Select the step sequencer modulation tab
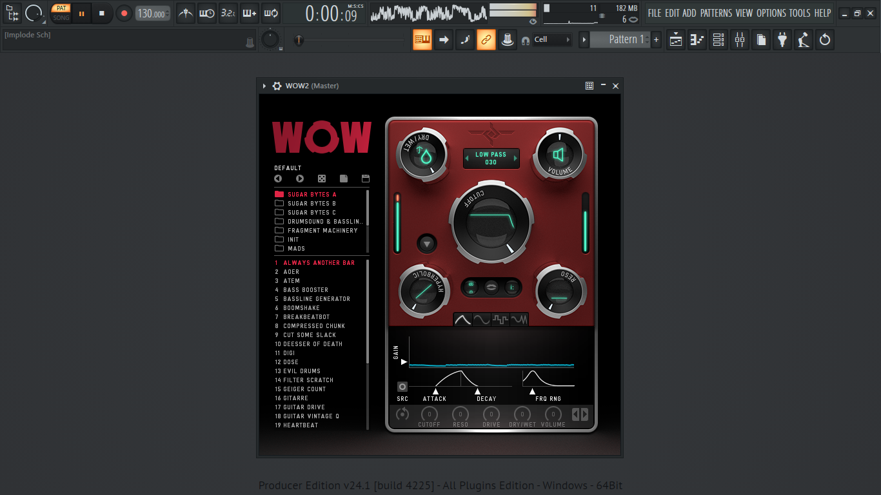 click(500, 319)
